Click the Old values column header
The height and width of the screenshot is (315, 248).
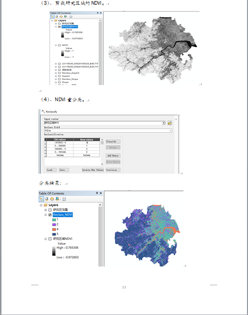(x=60, y=139)
